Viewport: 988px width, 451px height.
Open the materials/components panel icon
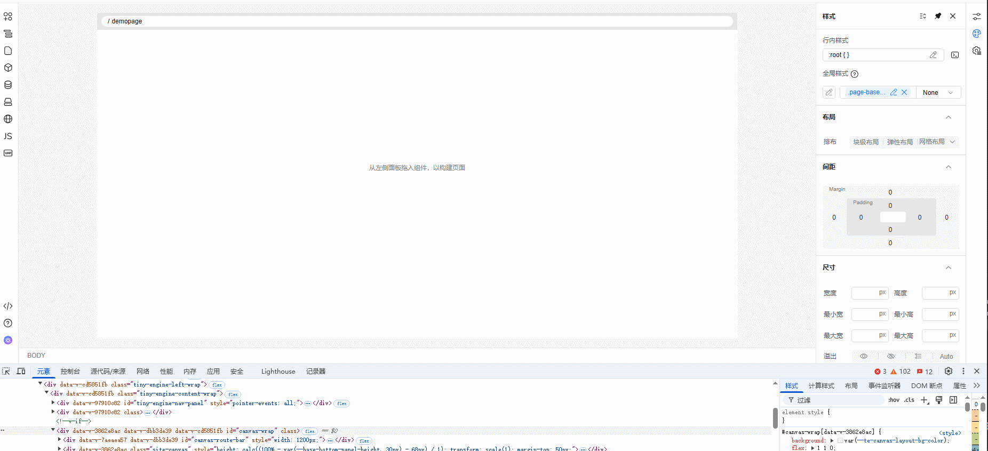point(8,17)
